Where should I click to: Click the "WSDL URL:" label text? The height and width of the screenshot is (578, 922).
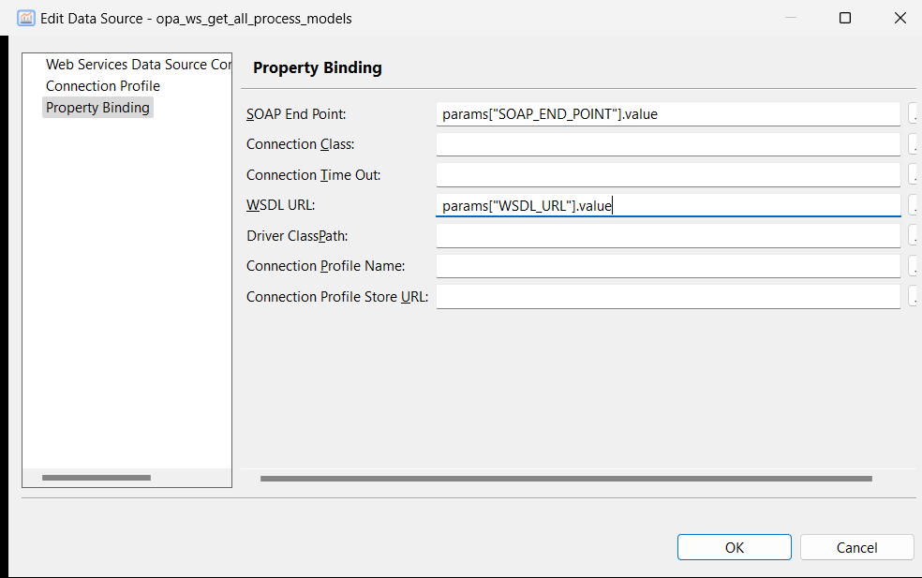tap(280, 205)
